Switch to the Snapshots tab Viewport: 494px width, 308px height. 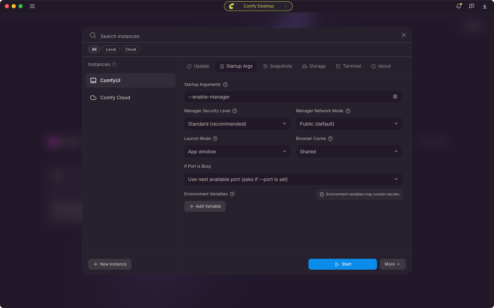point(278,66)
